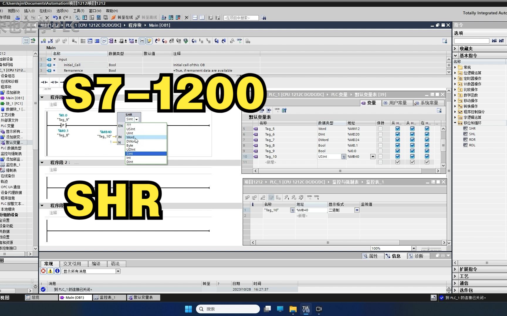
Task: Expand Bit logic operations (位逻辑运算) folder
Action: [455, 73]
